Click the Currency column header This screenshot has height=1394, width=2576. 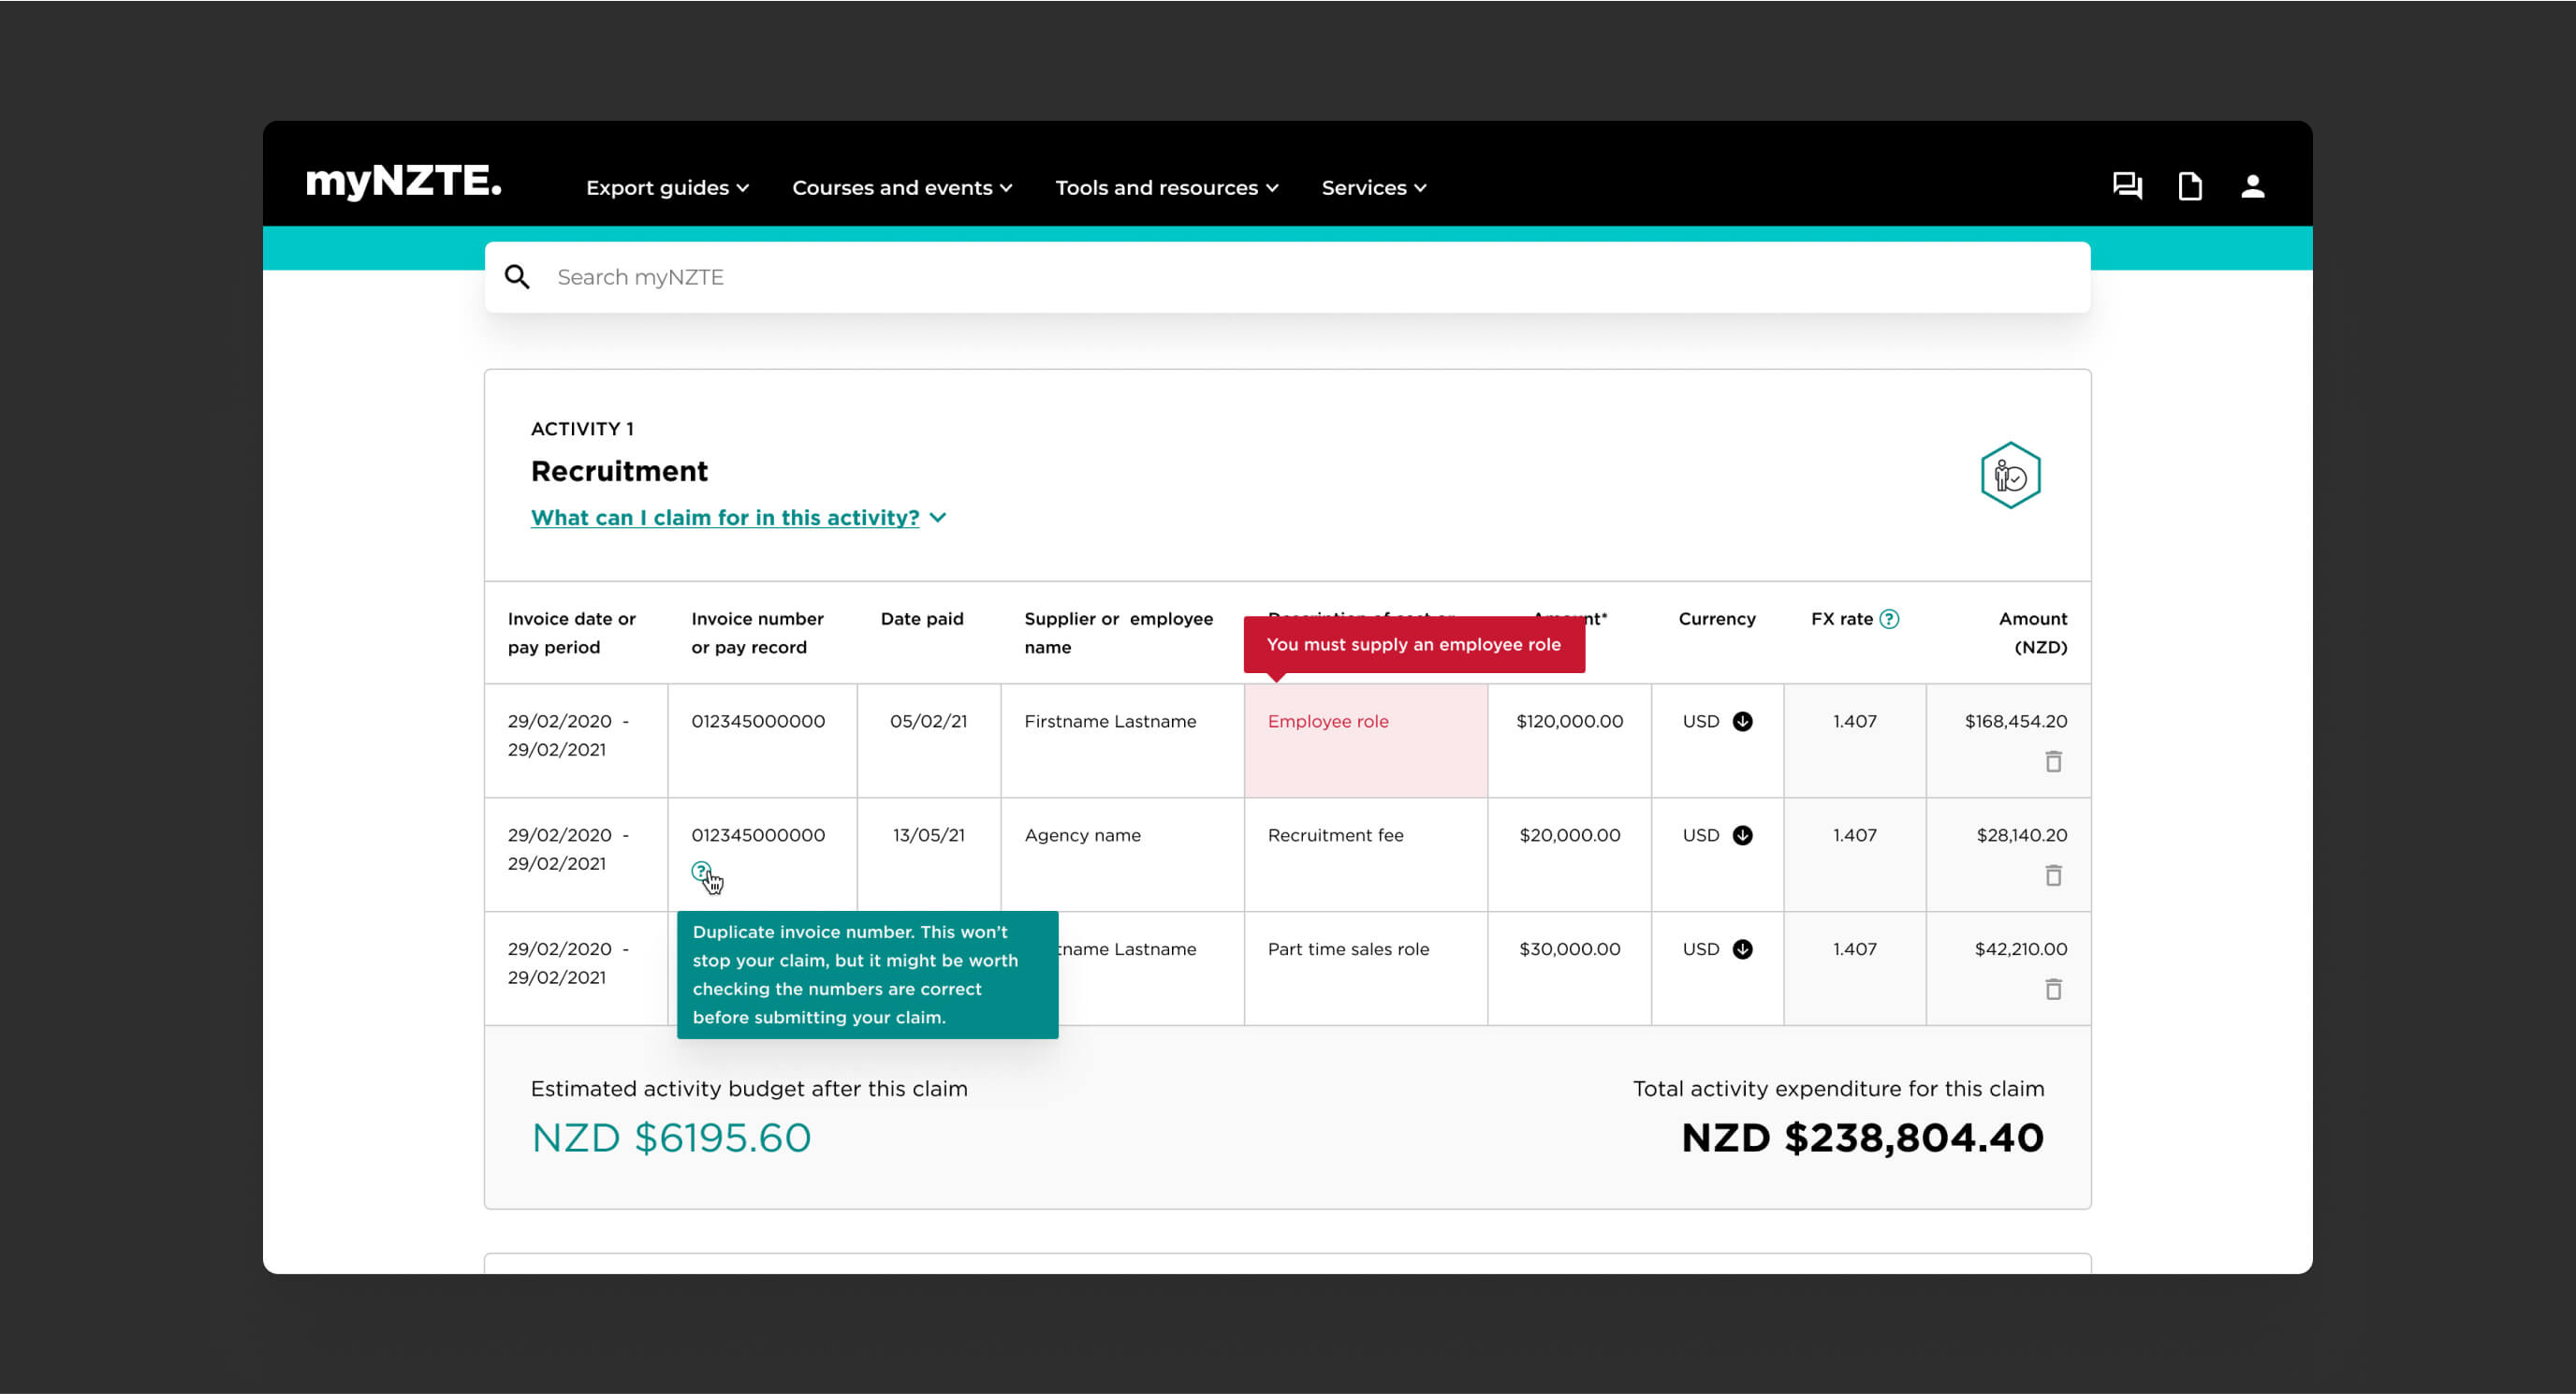(1717, 619)
